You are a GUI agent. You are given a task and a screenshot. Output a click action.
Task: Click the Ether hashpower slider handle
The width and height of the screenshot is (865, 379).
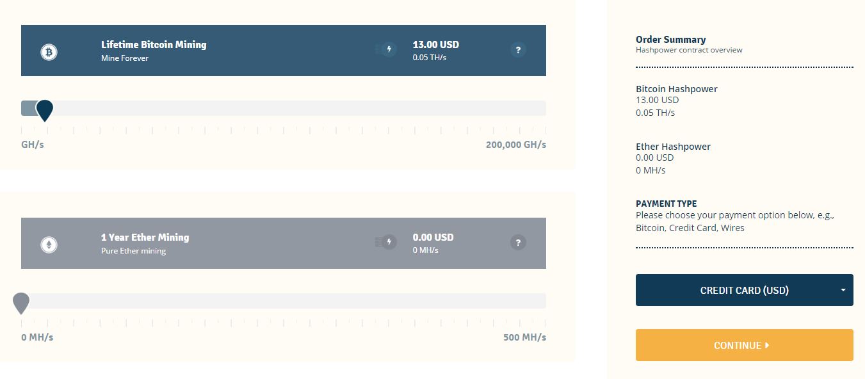point(21,303)
